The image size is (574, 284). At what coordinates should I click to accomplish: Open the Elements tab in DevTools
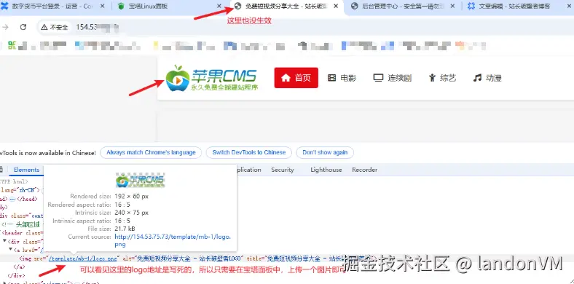(x=26, y=170)
